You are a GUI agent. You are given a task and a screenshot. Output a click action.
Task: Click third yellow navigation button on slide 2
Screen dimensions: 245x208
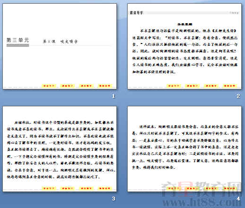point(211,86)
